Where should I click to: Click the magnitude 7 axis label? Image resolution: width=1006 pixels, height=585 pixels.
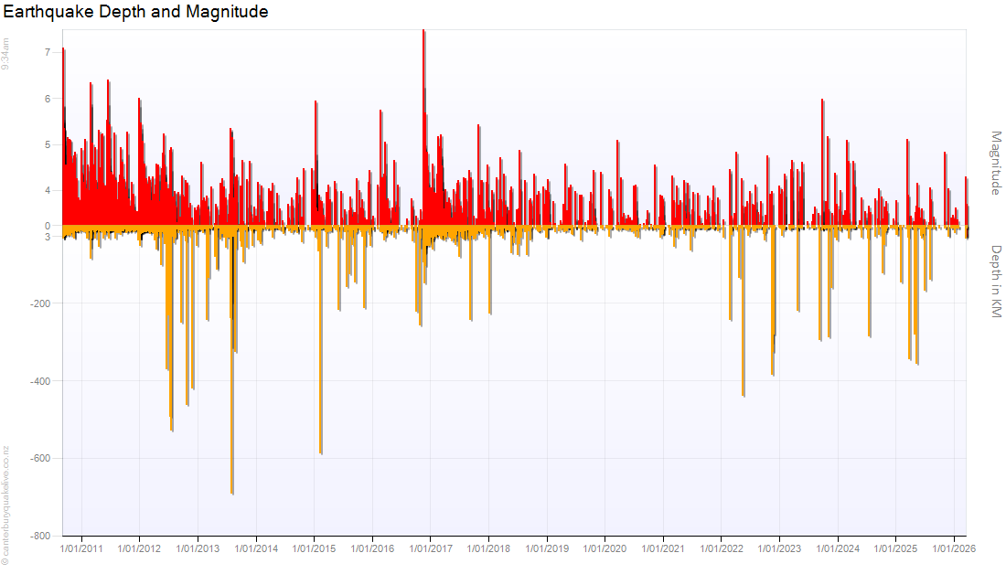[47, 52]
